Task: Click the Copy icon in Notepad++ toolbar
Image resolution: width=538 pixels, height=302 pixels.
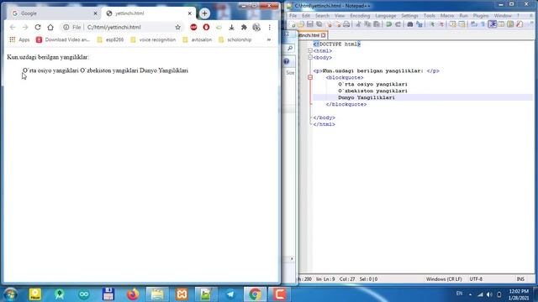Action: (367, 24)
